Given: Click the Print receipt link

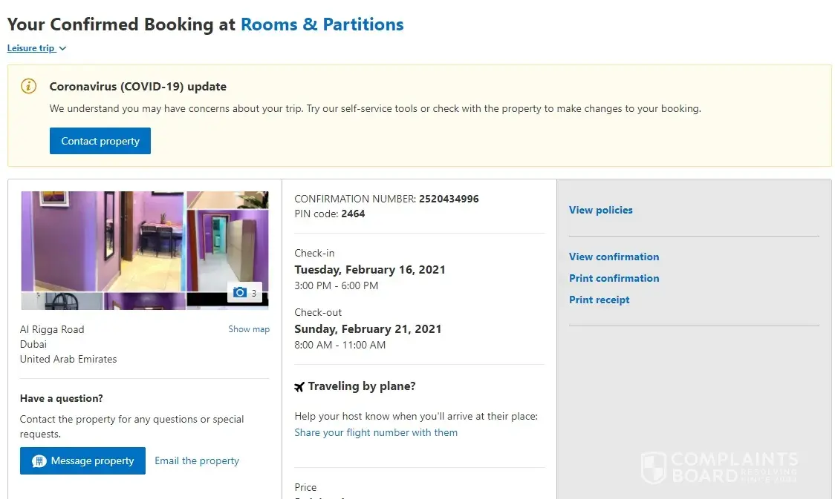Looking at the screenshot, I should click(599, 300).
